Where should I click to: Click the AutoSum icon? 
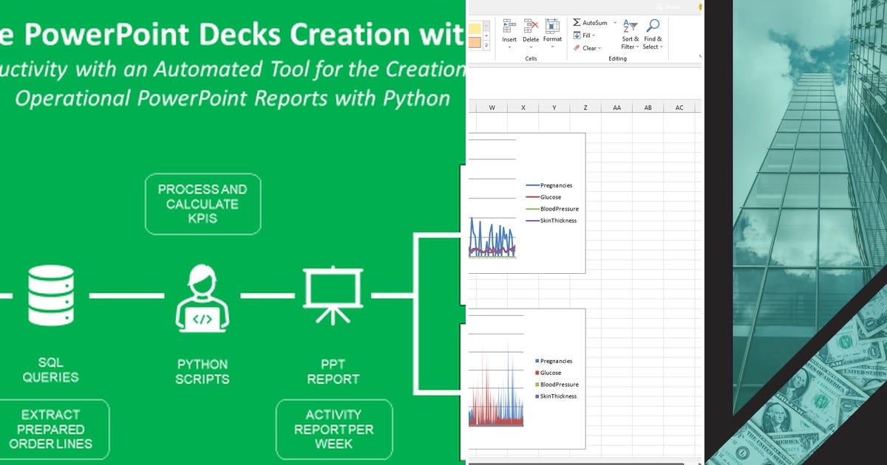click(577, 23)
